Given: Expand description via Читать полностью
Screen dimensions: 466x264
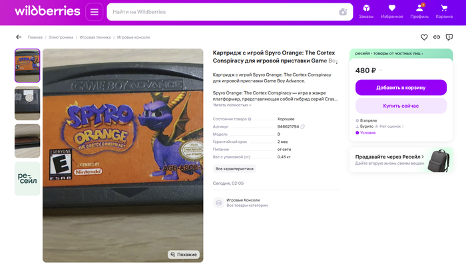Looking at the screenshot, I should (x=232, y=105).
